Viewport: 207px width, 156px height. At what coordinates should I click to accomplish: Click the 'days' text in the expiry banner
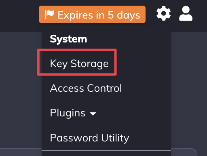129,15
